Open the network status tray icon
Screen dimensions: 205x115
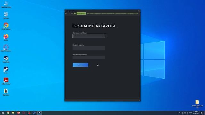click(187, 113)
